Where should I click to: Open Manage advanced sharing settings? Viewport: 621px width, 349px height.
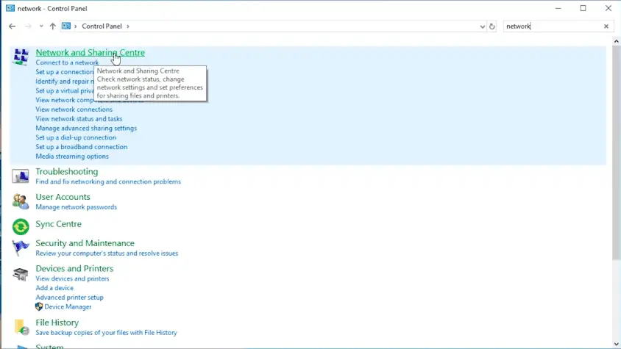coord(86,128)
